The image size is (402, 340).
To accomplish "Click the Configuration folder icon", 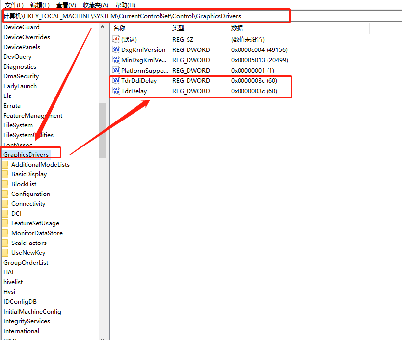I will [5, 194].
